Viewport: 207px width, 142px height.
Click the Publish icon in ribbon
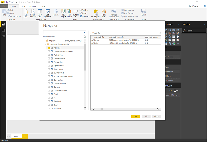[144, 12]
